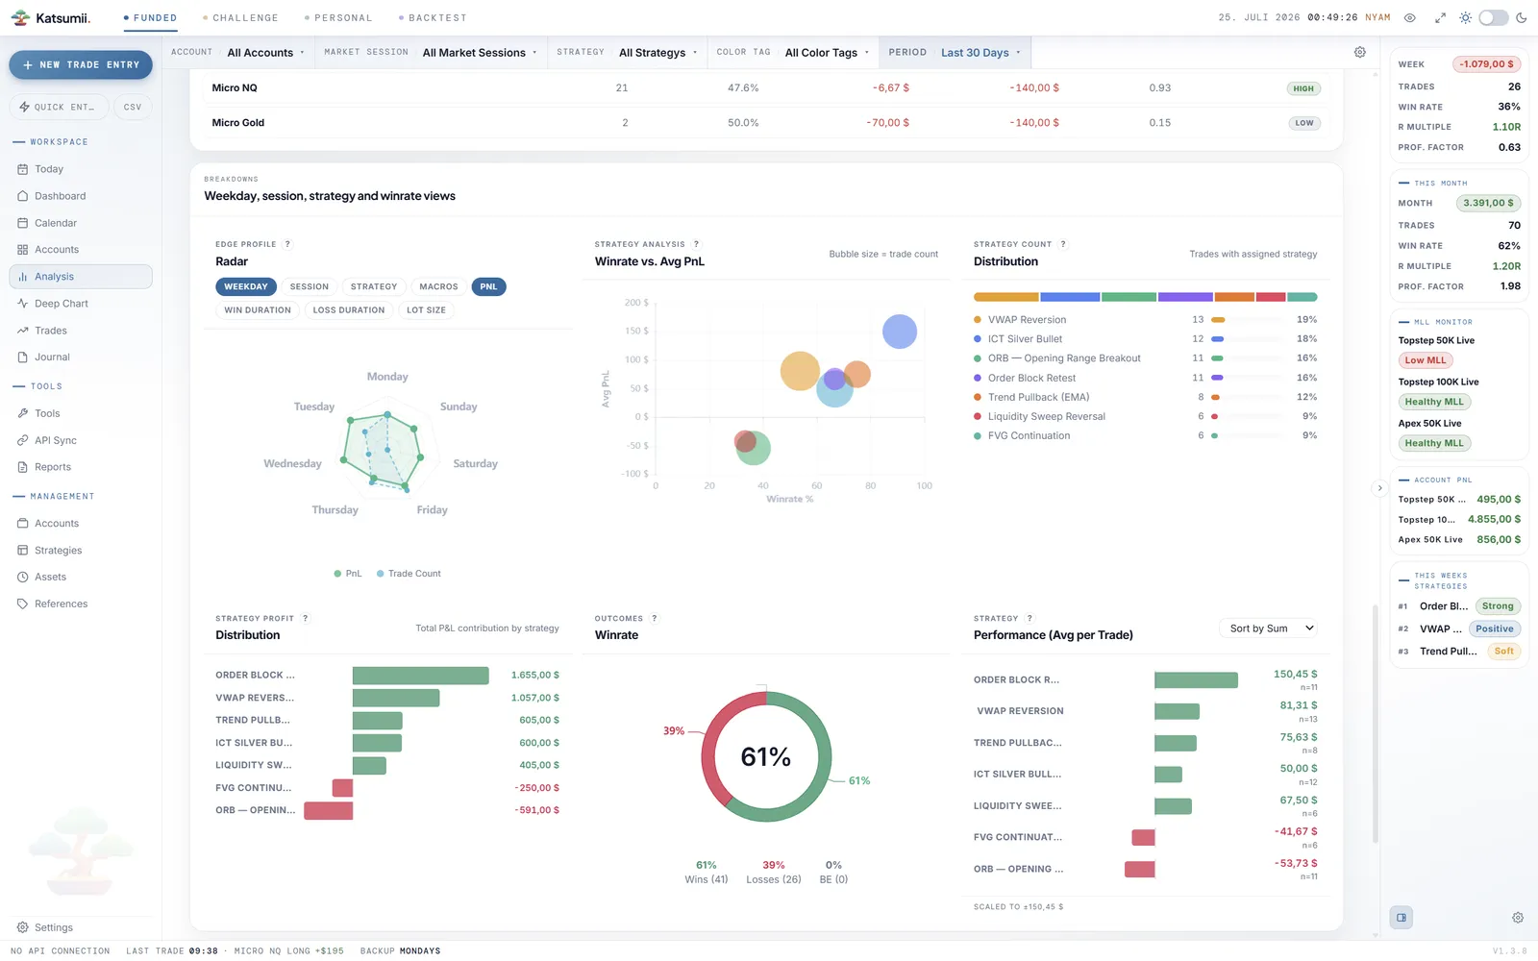Toggle the eye visibility icon in header

point(1410,18)
